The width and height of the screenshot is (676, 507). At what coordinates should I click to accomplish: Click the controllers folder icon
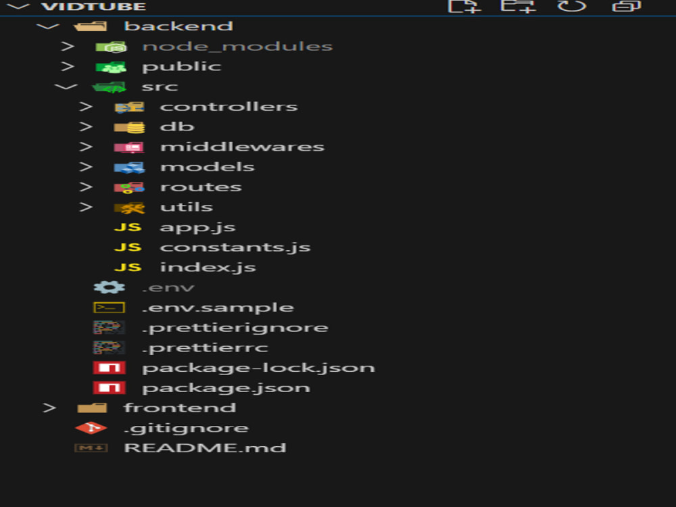[x=129, y=107]
